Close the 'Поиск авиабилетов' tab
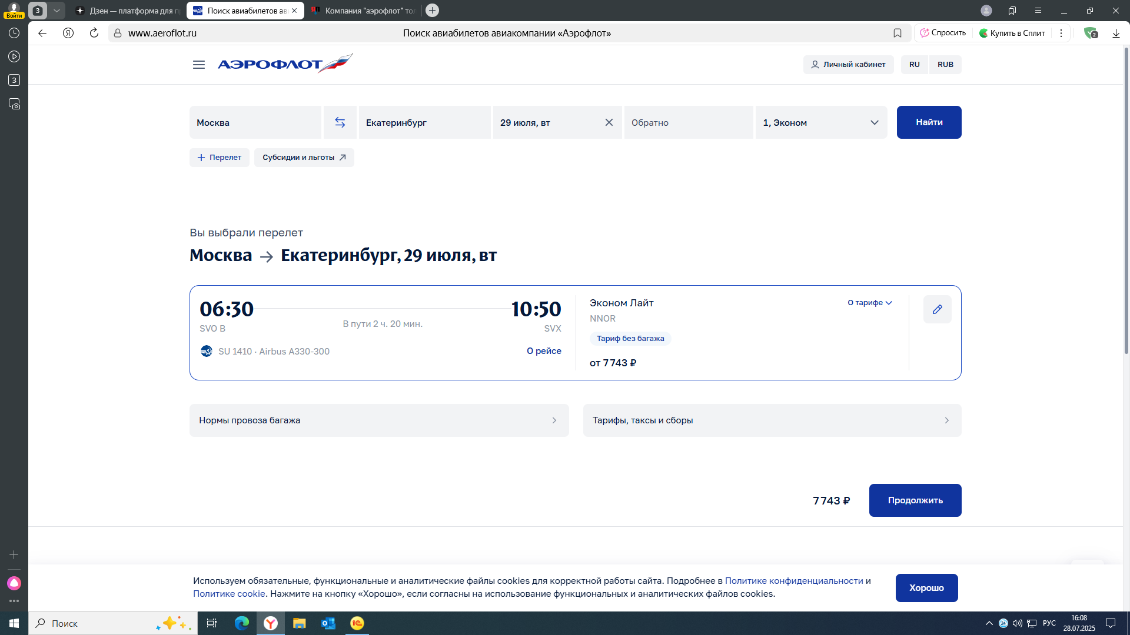 pyautogui.click(x=294, y=11)
